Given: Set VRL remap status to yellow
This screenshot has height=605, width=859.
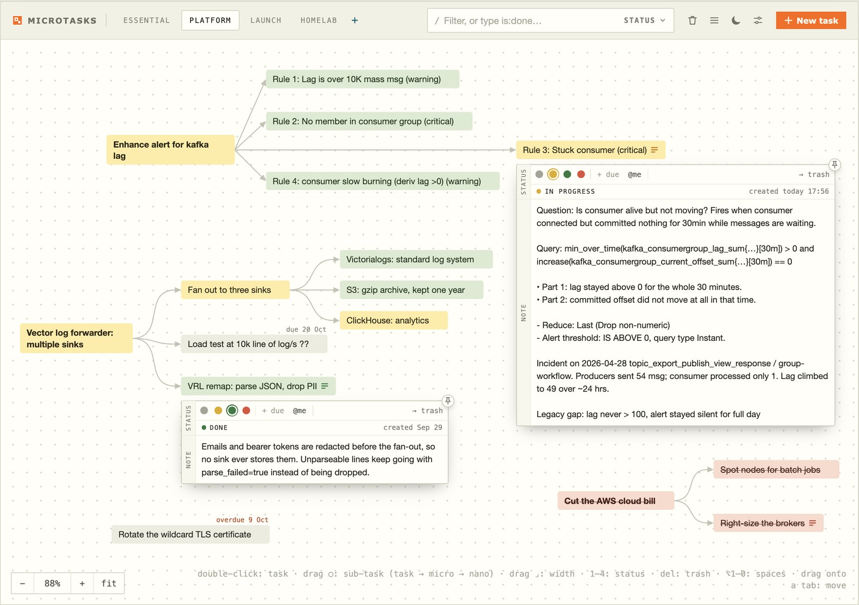Looking at the screenshot, I should (x=218, y=411).
